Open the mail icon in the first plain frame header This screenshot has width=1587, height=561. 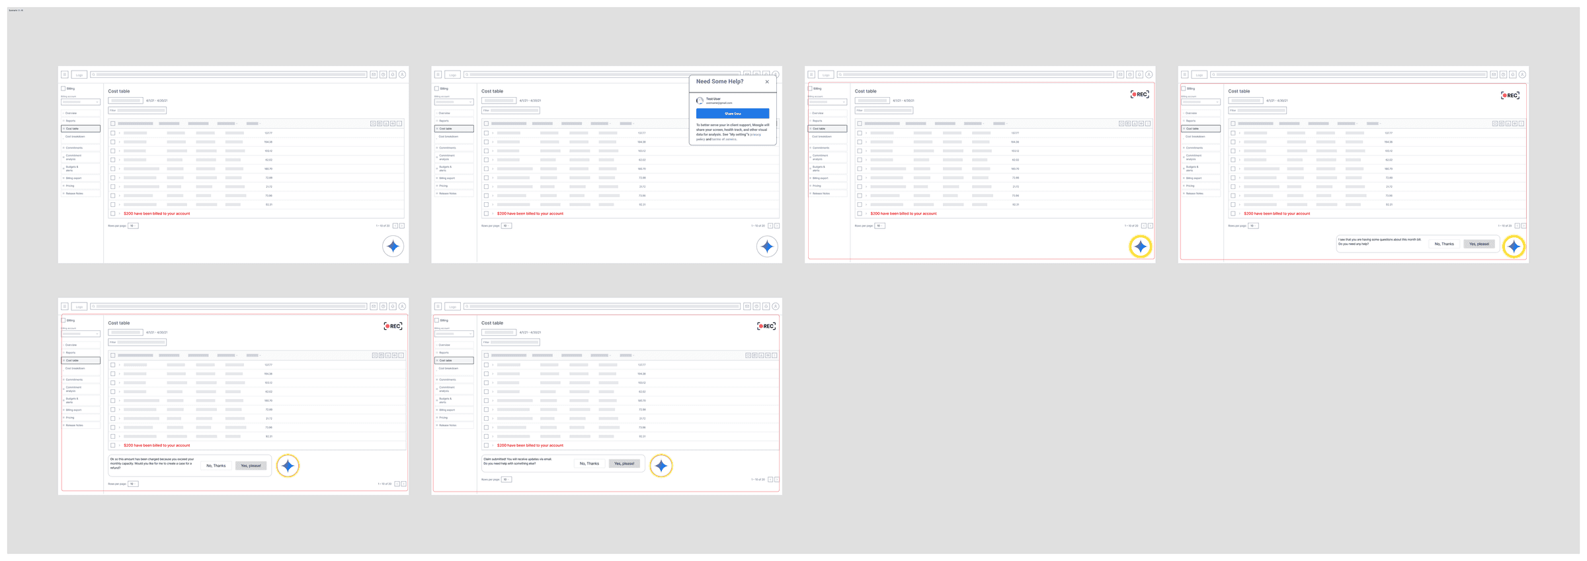[x=374, y=75]
